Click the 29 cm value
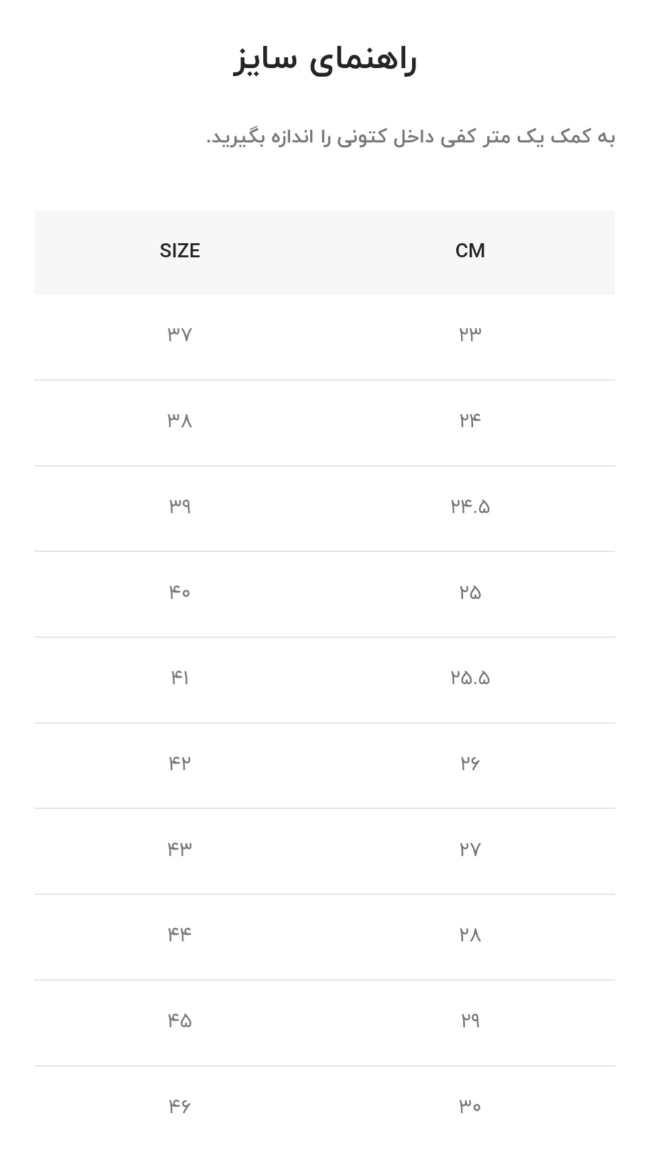The height and width of the screenshot is (1149, 658). pyautogui.click(x=470, y=1021)
